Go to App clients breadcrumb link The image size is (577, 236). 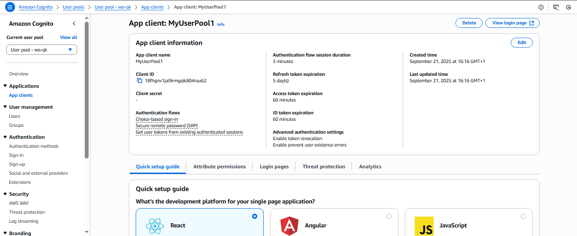[x=152, y=7]
